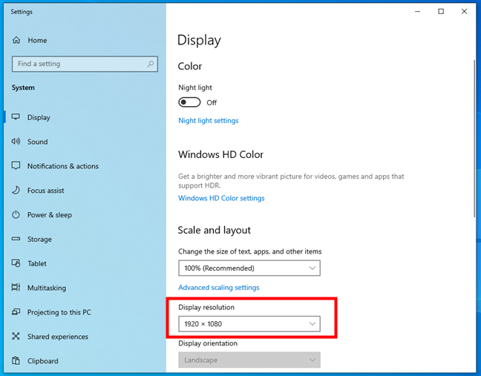Click the Power & sleep icon
Image resolution: width=481 pixels, height=376 pixels.
tap(16, 215)
